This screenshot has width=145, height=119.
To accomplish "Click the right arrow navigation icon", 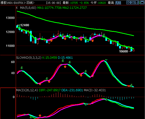I will [133, 3].
